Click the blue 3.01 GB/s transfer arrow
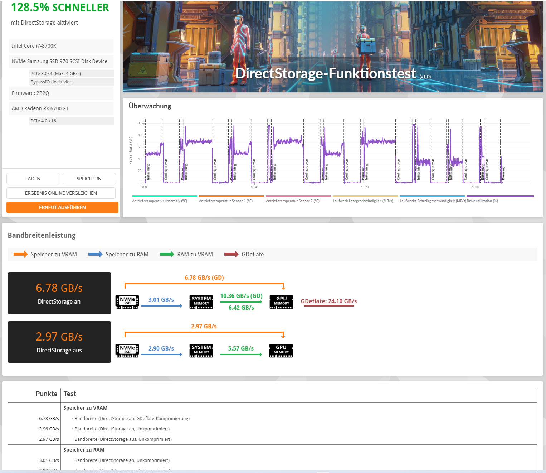The image size is (546, 473). (x=161, y=305)
